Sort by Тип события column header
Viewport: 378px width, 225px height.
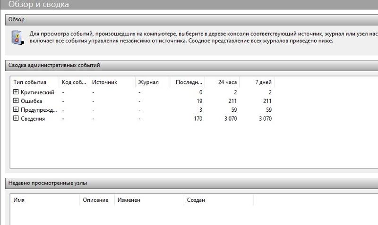(34, 82)
